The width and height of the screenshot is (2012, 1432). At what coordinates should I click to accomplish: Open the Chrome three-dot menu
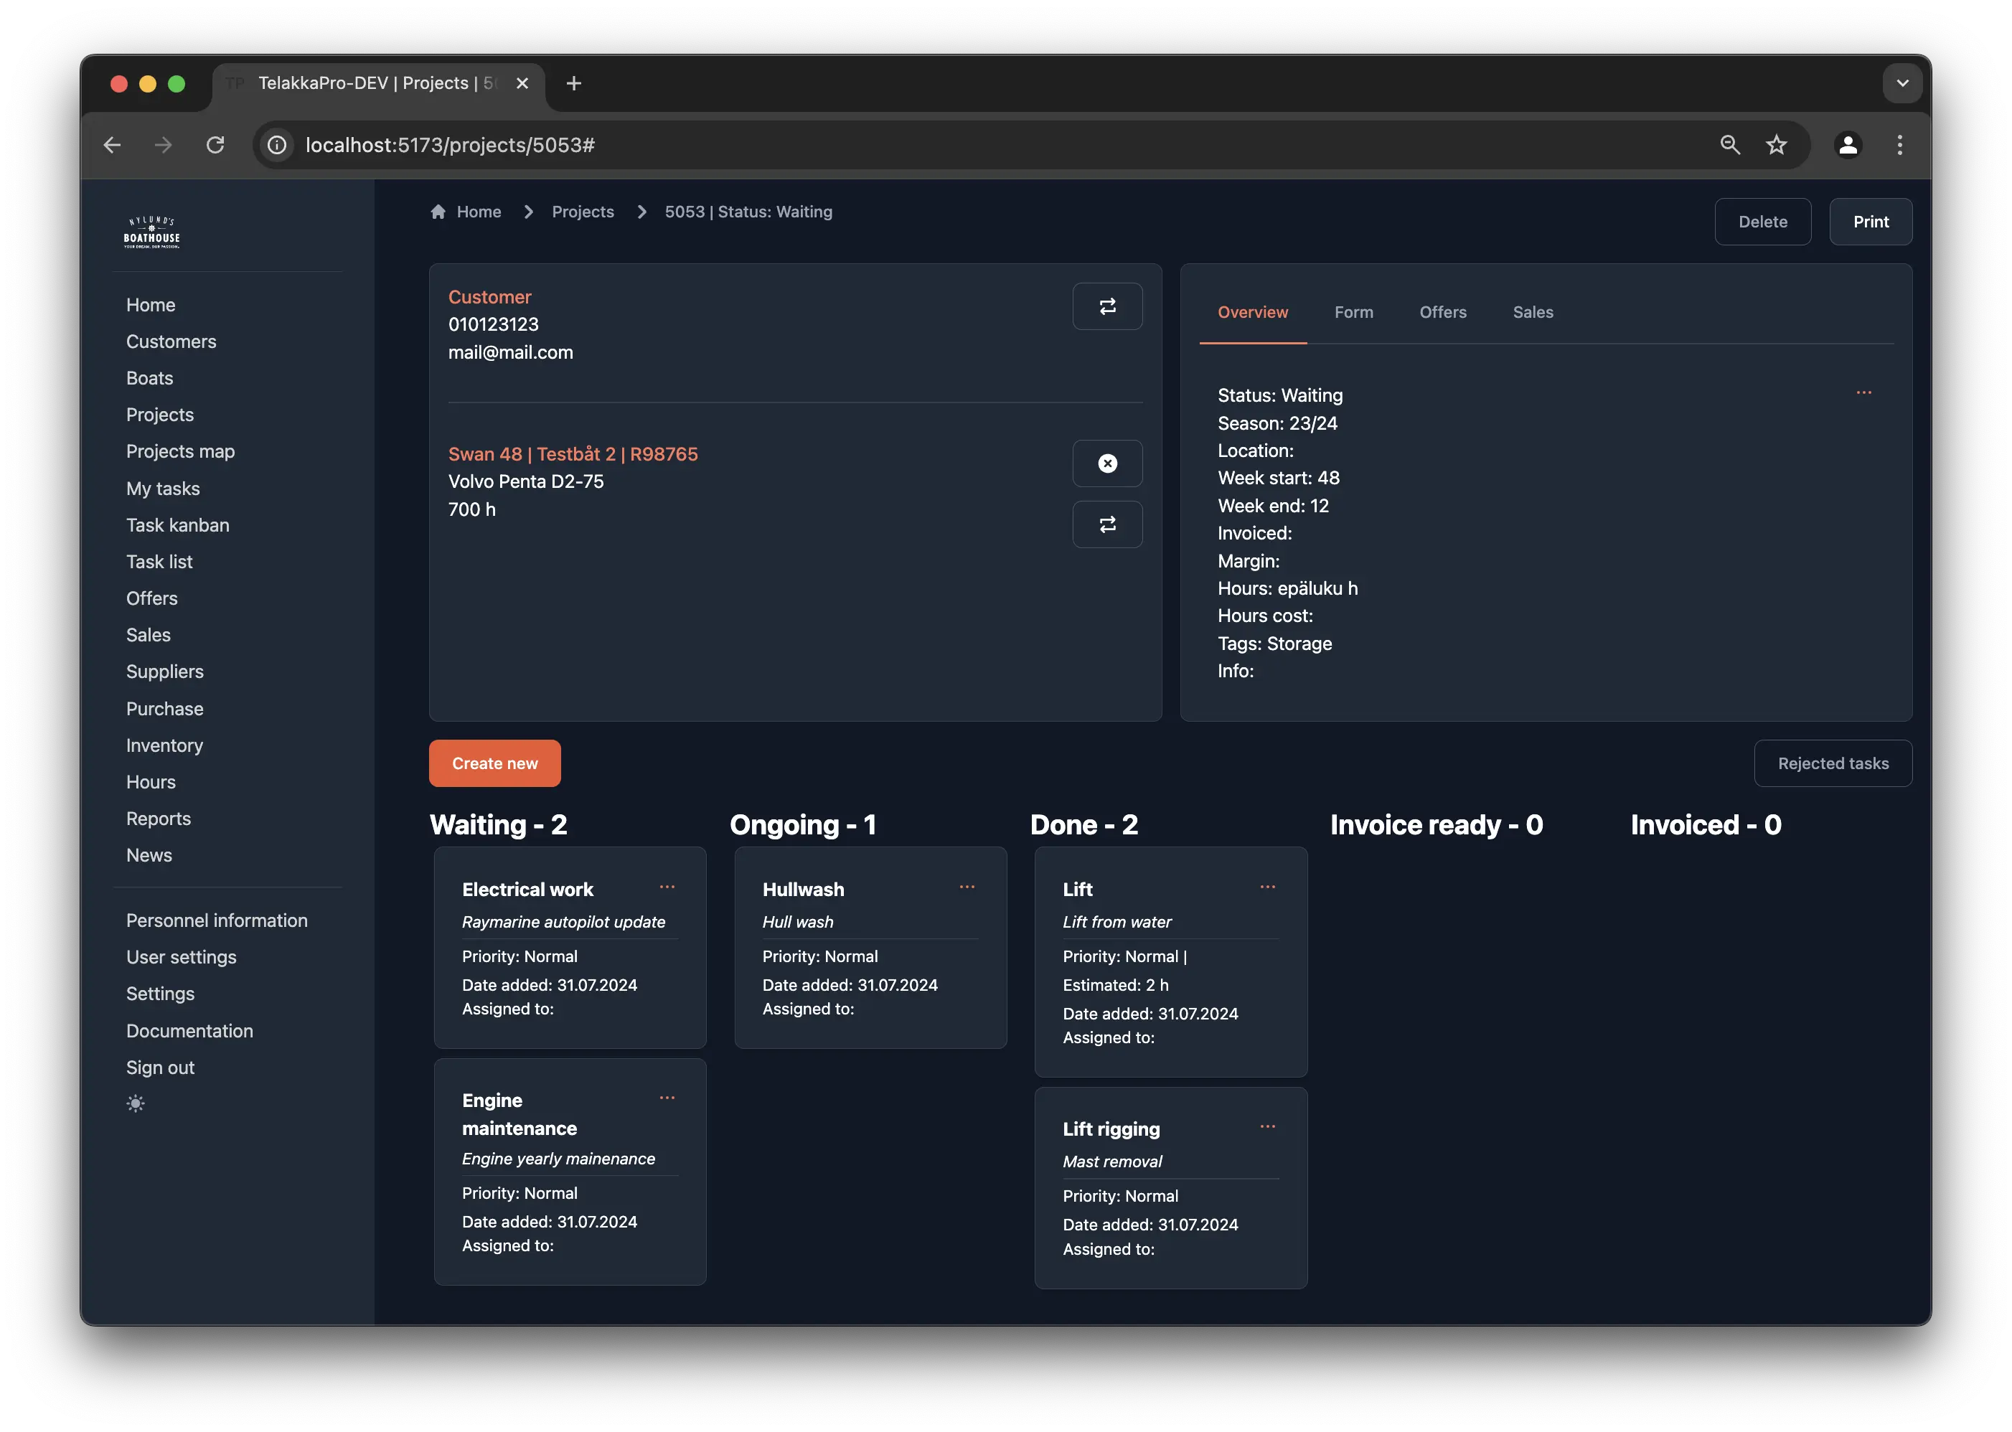tap(1900, 145)
